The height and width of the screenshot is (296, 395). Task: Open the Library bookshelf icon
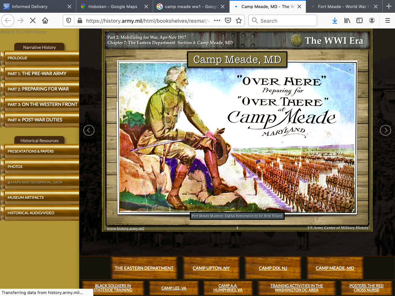pyautogui.click(x=347, y=21)
